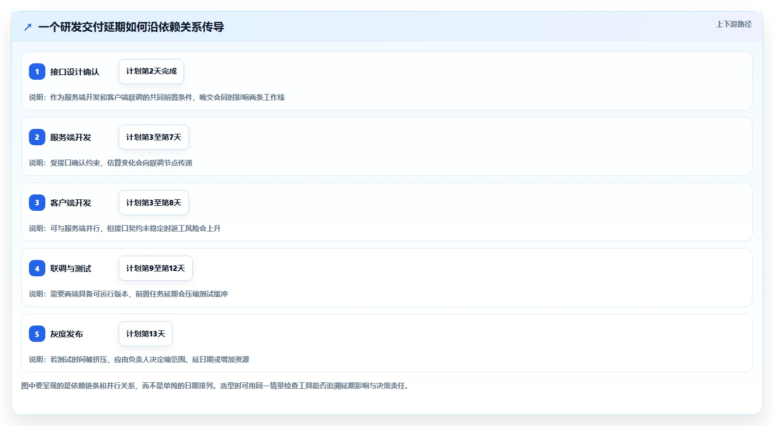This screenshot has width=774, height=426.
Task: Click the 联调与测试 step title
Action: [x=71, y=268]
